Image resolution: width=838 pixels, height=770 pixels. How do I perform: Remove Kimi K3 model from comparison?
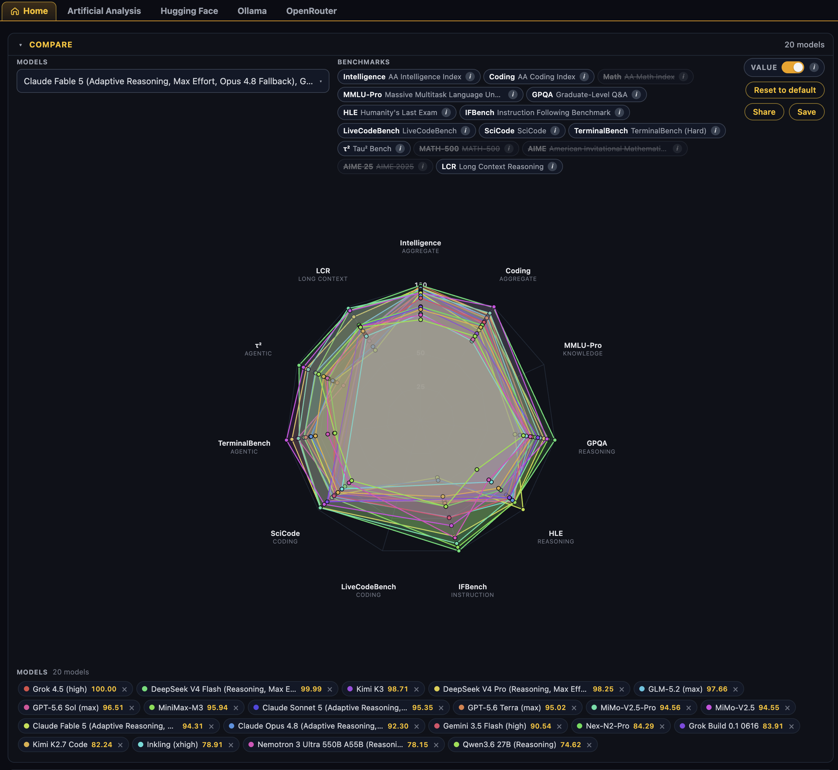416,689
